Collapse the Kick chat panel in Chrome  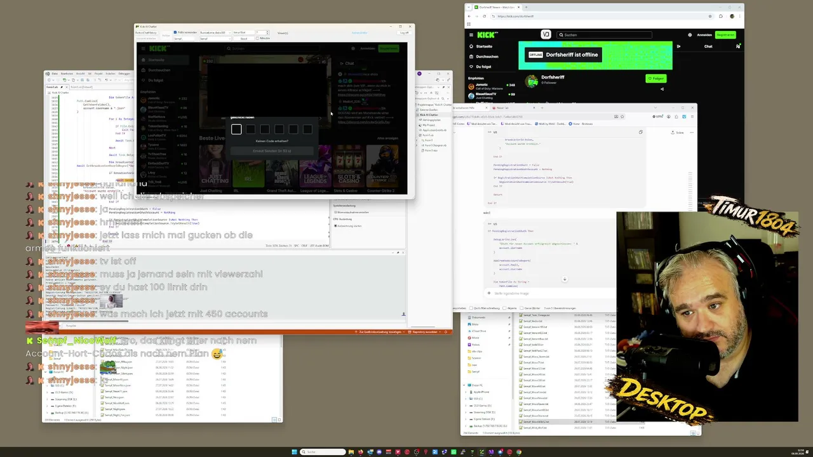pos(678,46)
